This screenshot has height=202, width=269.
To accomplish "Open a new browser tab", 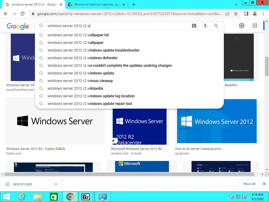I will pos(134,5).
